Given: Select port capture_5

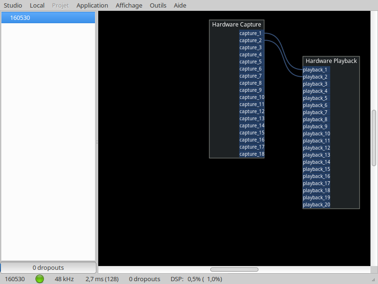Looking at the screenshot, I should [252, 62].
